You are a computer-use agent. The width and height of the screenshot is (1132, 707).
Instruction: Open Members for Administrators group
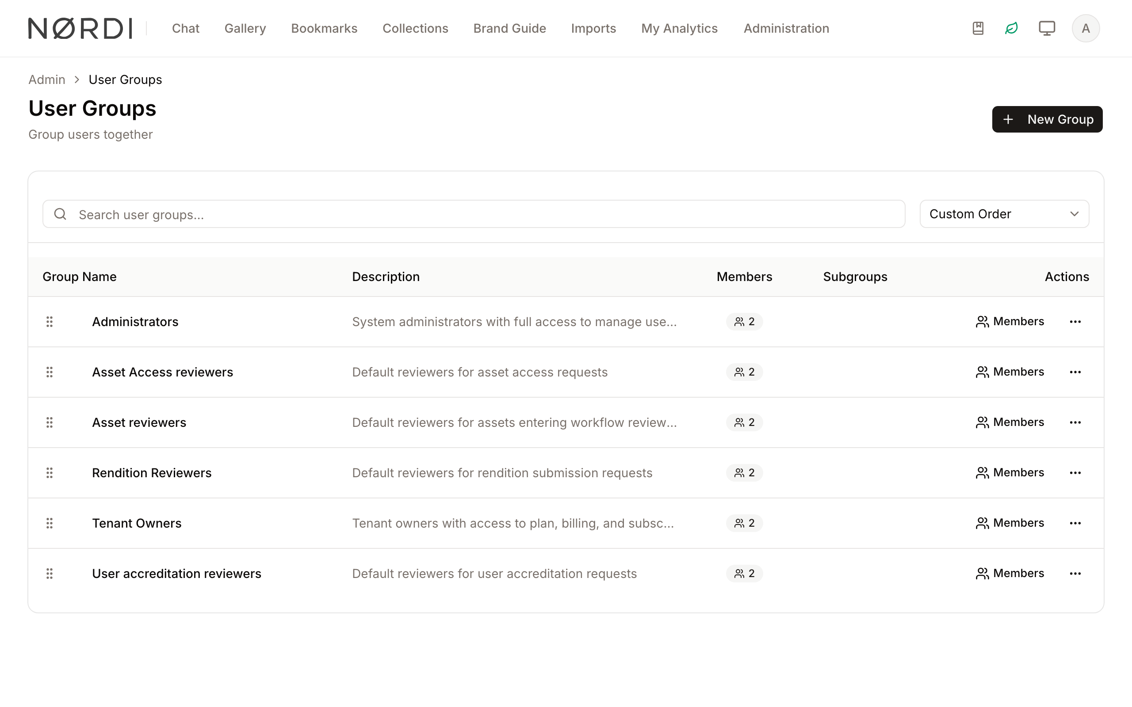[1010, 322]
